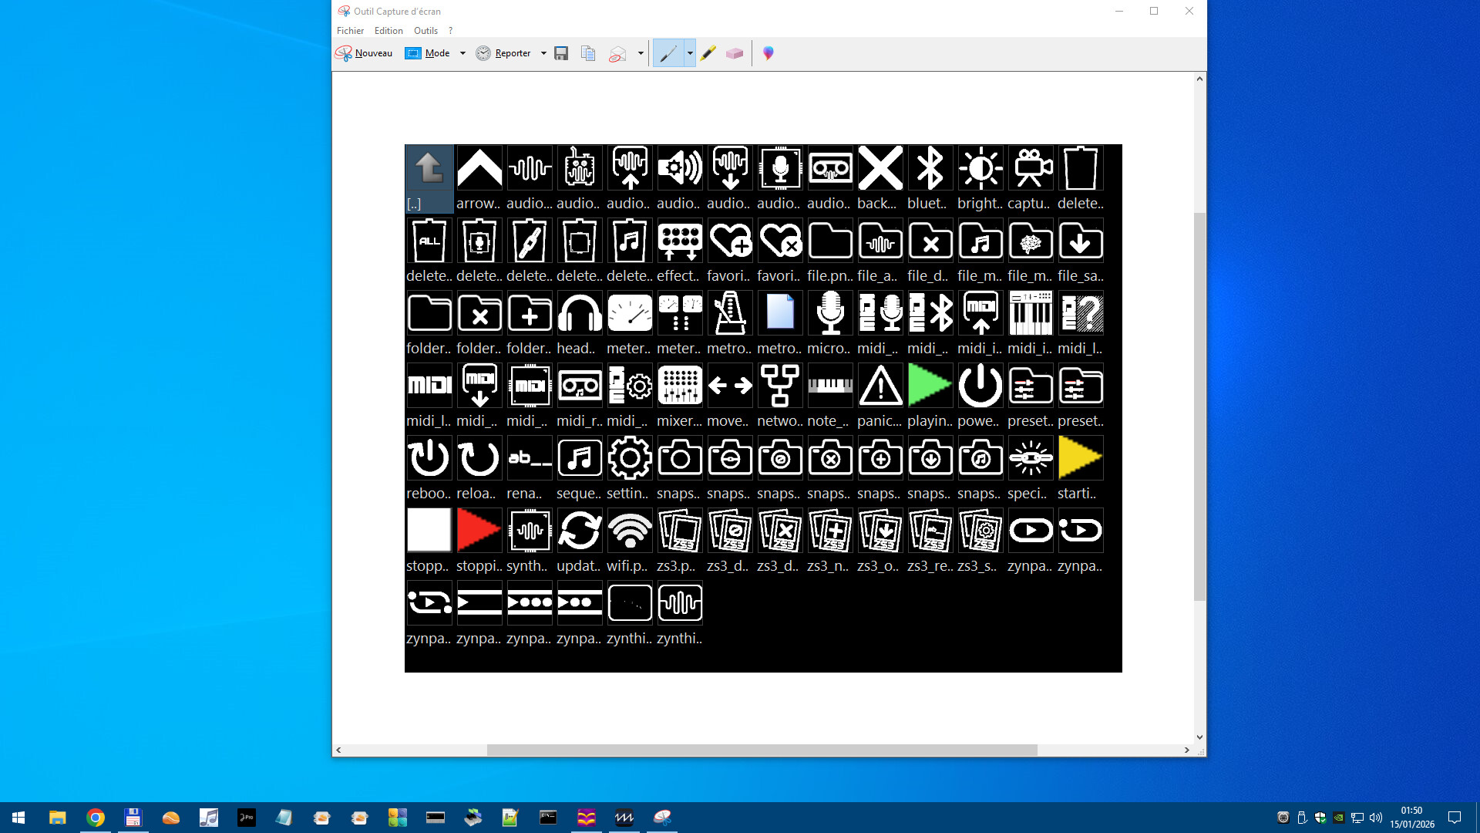The image size is (1480, 833).
Task: Click the vertical scrollbar down arrow
Action: pos(1199,737)
